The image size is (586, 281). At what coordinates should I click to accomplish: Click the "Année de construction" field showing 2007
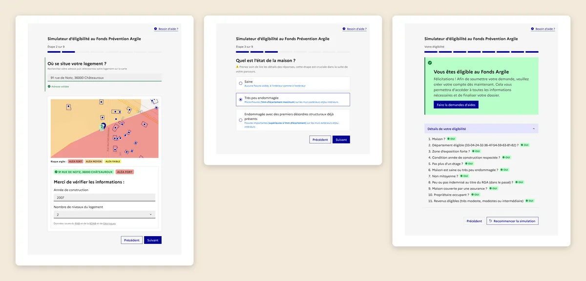(105, 198)
